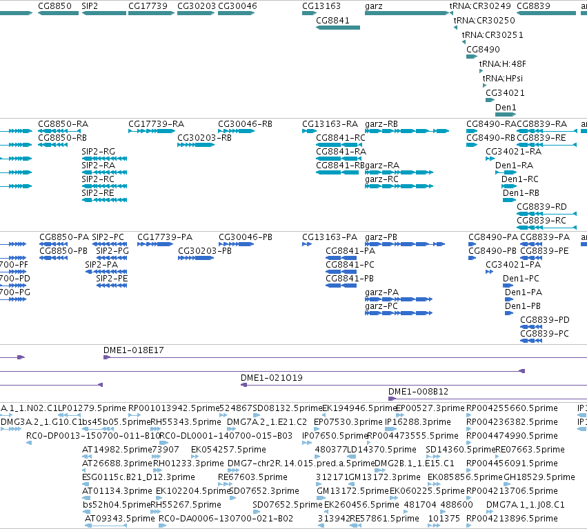Click the RH55343.5prime EST label
The width and height of the screenshot is (587, 529).
pyautogui.click(x=186, y=422)
